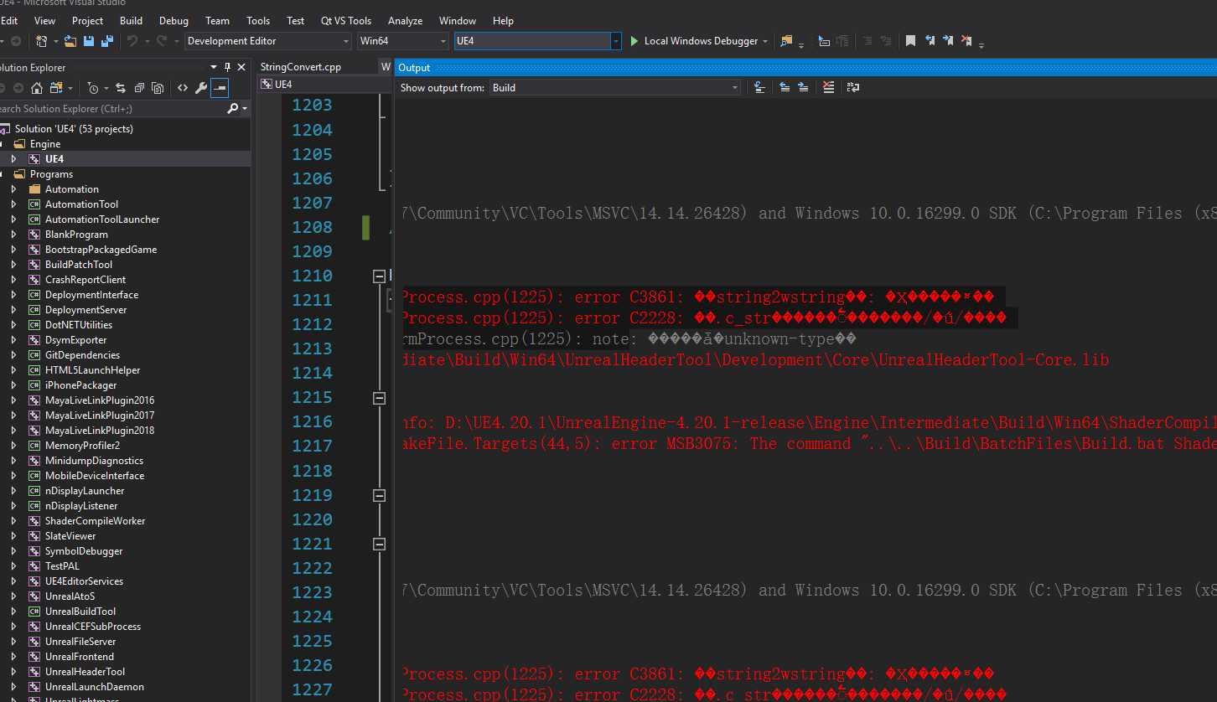Screen dimensions: 1217x702
Task: Click Collapse All icon in Solution Explorer
Action: [x=139, y=88]
